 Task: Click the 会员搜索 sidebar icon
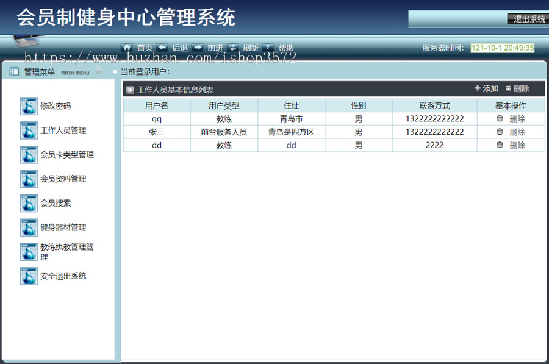29,204
